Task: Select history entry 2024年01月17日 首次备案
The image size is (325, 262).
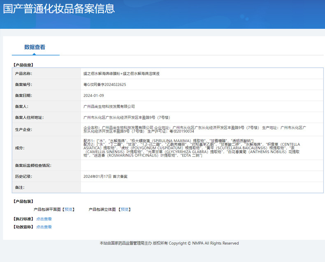Action: [x=105, y=177]
